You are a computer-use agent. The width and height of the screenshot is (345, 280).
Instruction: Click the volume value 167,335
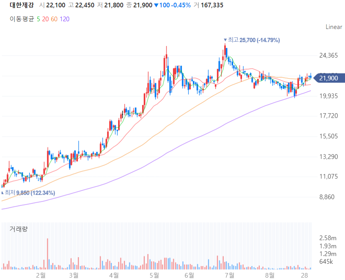pos(212,5)
